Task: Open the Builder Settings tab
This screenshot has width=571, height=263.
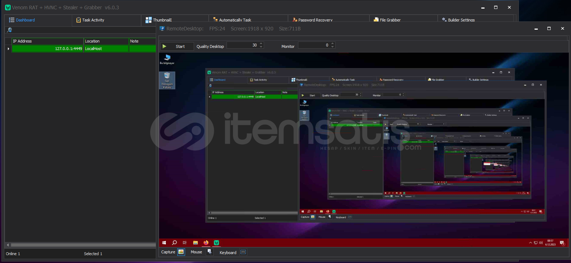Action: pos(461,20)
